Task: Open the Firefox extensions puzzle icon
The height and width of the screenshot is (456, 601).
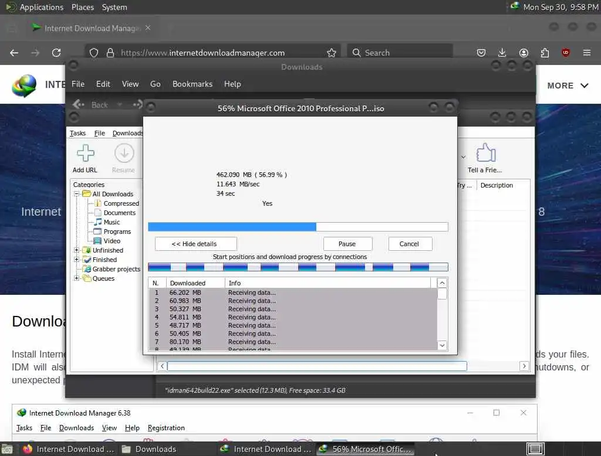Action: [545, 53]
